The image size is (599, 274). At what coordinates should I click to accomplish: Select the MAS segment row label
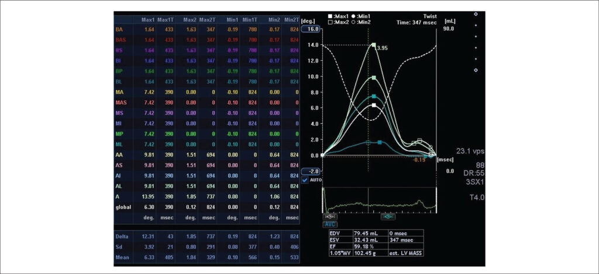pos(122,102)
